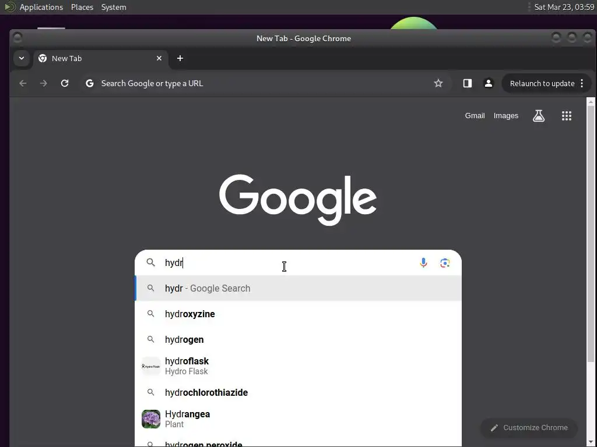This screenshot has width=597, height=447.
Task: Open Gmail link
Action: pos(475,116)
